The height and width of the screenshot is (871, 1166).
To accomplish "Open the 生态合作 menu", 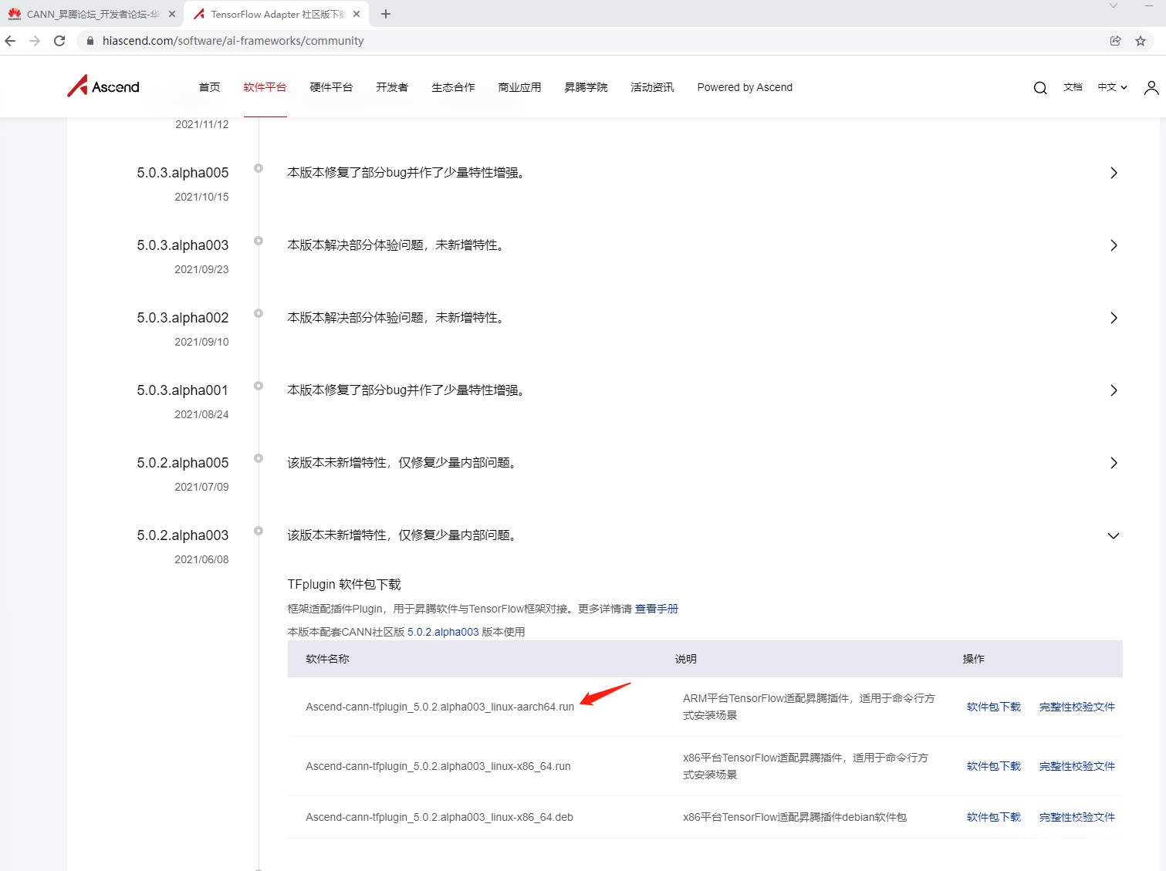I will [453, 87].
